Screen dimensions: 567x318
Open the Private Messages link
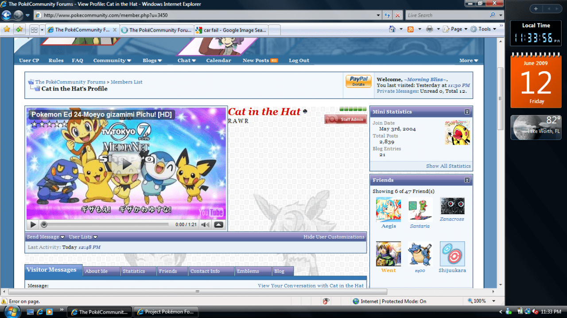point(397,91)
